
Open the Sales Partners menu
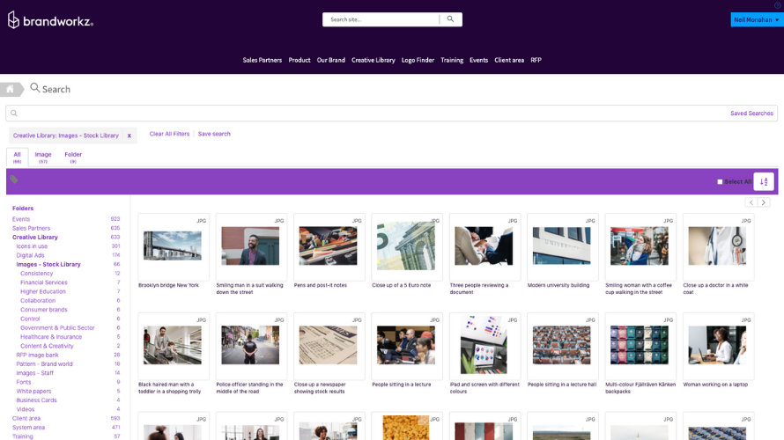262,60
